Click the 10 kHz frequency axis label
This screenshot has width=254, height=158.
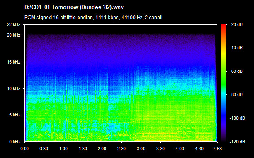click(13, 88)
